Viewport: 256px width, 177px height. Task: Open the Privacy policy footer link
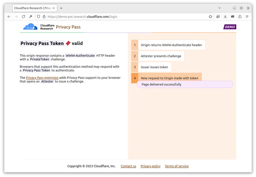pos(150,166)
